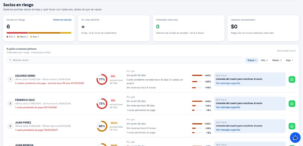Screen dimensions: 303x146
Task: Click the Alto badge for USUARIO DEMO
Action: 113,76
